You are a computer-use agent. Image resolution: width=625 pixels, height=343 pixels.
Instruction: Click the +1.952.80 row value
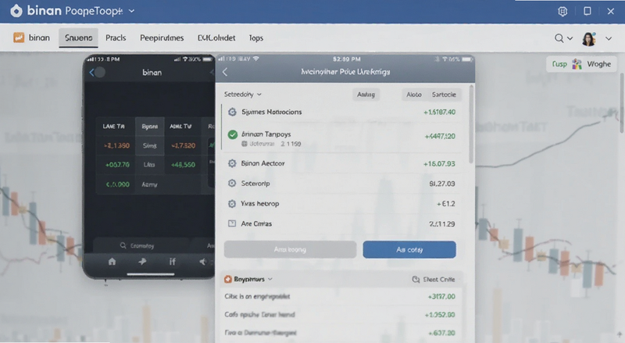click(x=440, y=315)
